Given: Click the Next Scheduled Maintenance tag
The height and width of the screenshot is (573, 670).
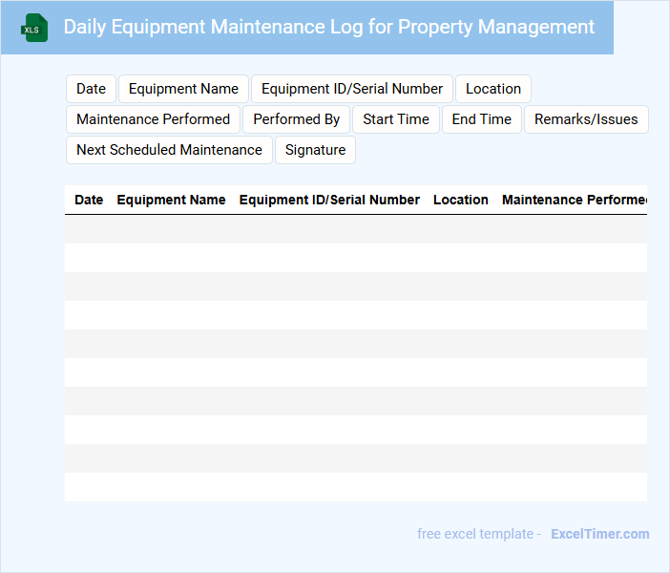Looking at the screenshot, I should tap(169, 150).
